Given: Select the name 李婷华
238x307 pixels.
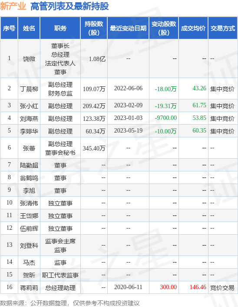Looking at the screenshot, I should [x=29, y=131].
